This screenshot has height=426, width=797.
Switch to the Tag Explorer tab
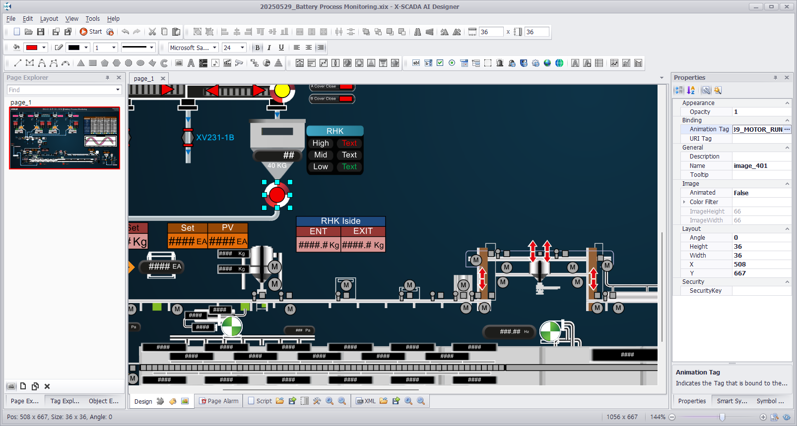(65, 401)
